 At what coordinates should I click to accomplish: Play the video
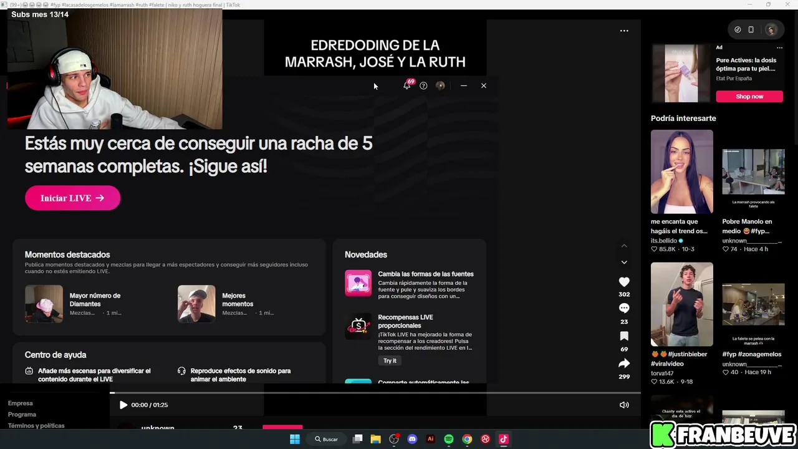123,405
